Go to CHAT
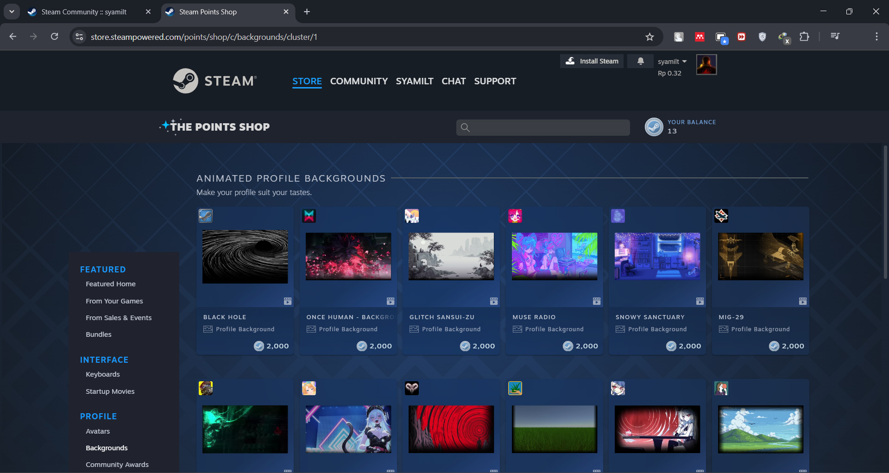The image size is (889, 473). (454, 81)
